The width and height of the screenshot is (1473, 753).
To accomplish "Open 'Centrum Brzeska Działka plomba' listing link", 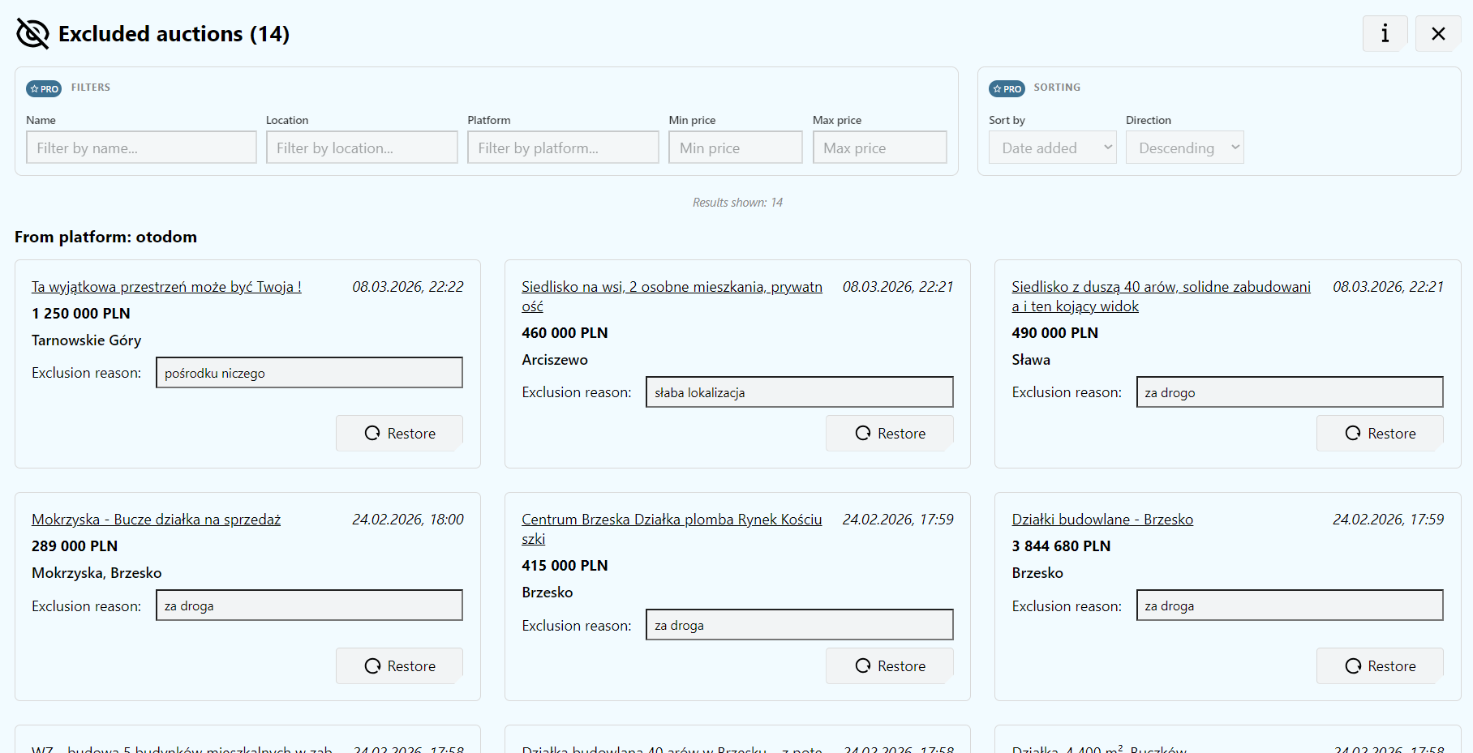I will pos(671,520).
